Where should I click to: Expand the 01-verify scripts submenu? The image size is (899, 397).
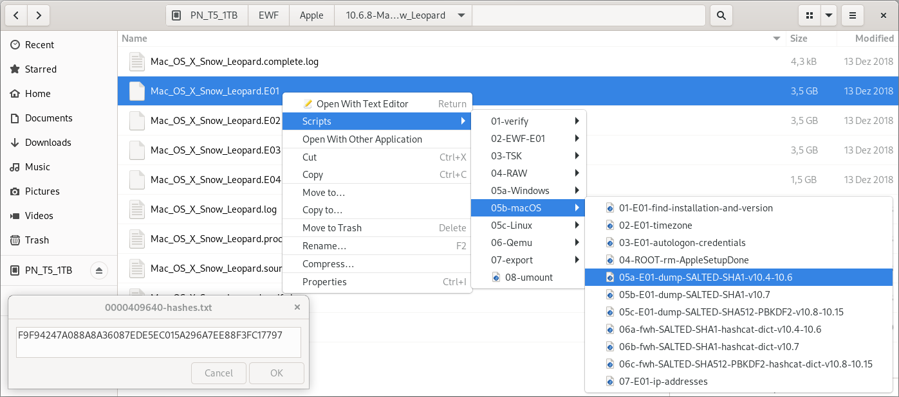(528, 121)
